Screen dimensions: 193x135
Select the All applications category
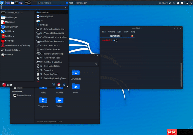tap(52, 21)
